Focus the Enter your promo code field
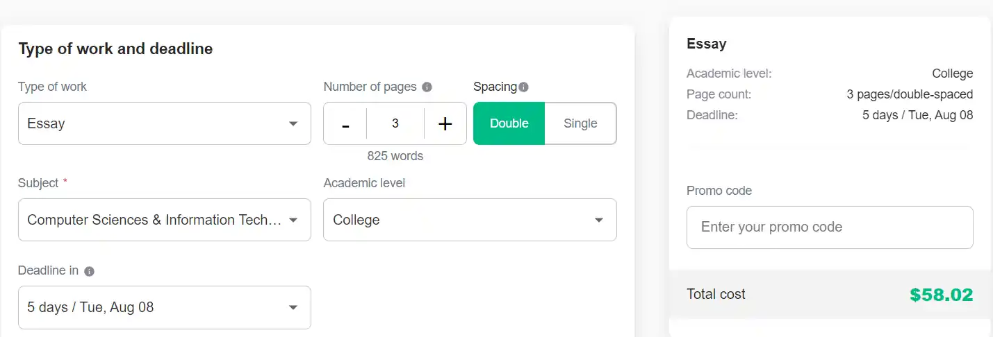 point(829,227)
